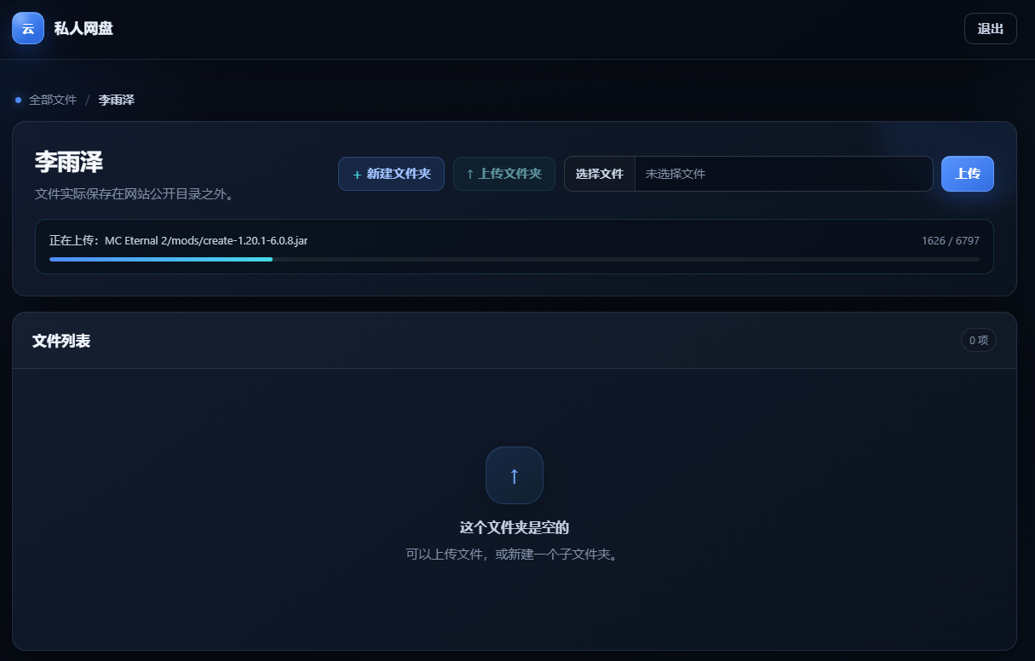Click the 文件列表 section title
The width and height of the screenshot is (1035, 661).
coord(61,341)
